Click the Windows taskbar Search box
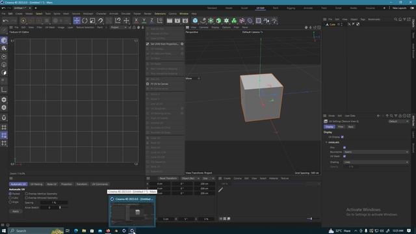 [36, 231]
